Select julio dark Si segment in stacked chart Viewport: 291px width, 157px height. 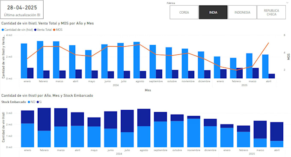(x=127, y=121)
